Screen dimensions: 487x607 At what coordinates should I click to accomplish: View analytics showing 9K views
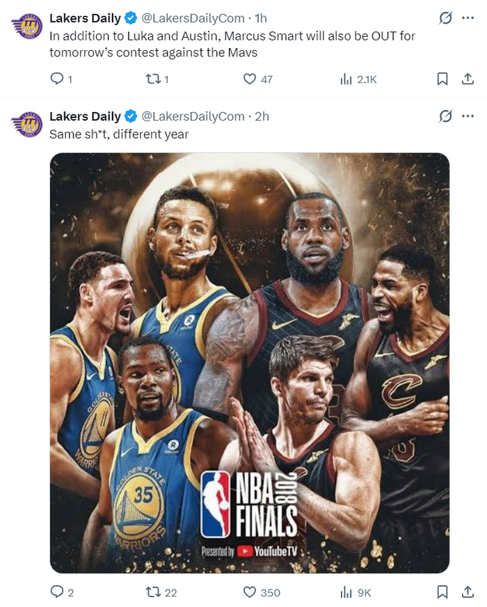346,592
